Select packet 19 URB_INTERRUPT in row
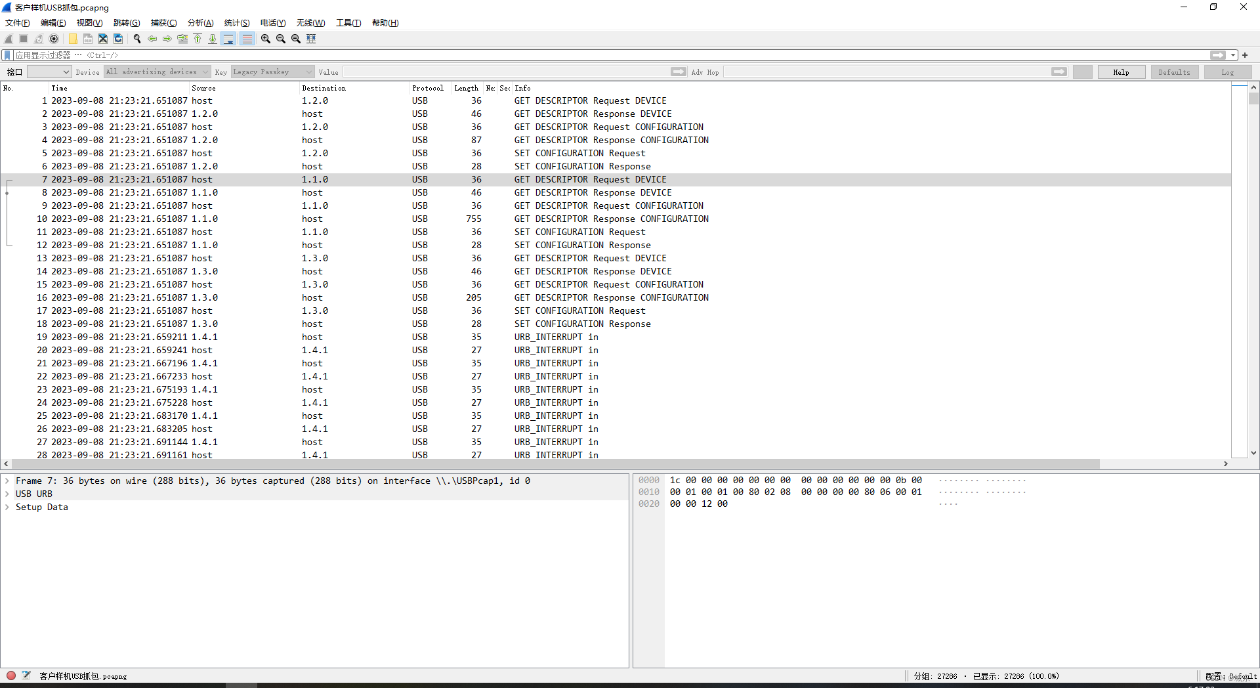The width and height of the screenshot is (1260, 688). click(616, 337)
